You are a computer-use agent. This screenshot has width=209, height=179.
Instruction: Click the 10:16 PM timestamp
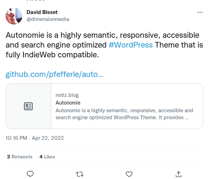point(16,138)
